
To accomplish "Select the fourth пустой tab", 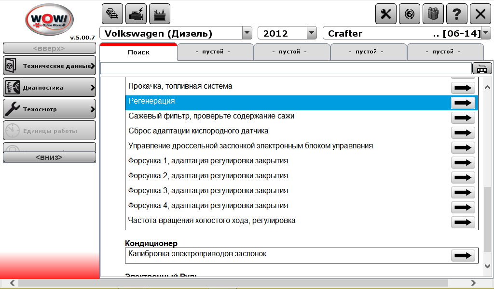I will tap(445, 52).
